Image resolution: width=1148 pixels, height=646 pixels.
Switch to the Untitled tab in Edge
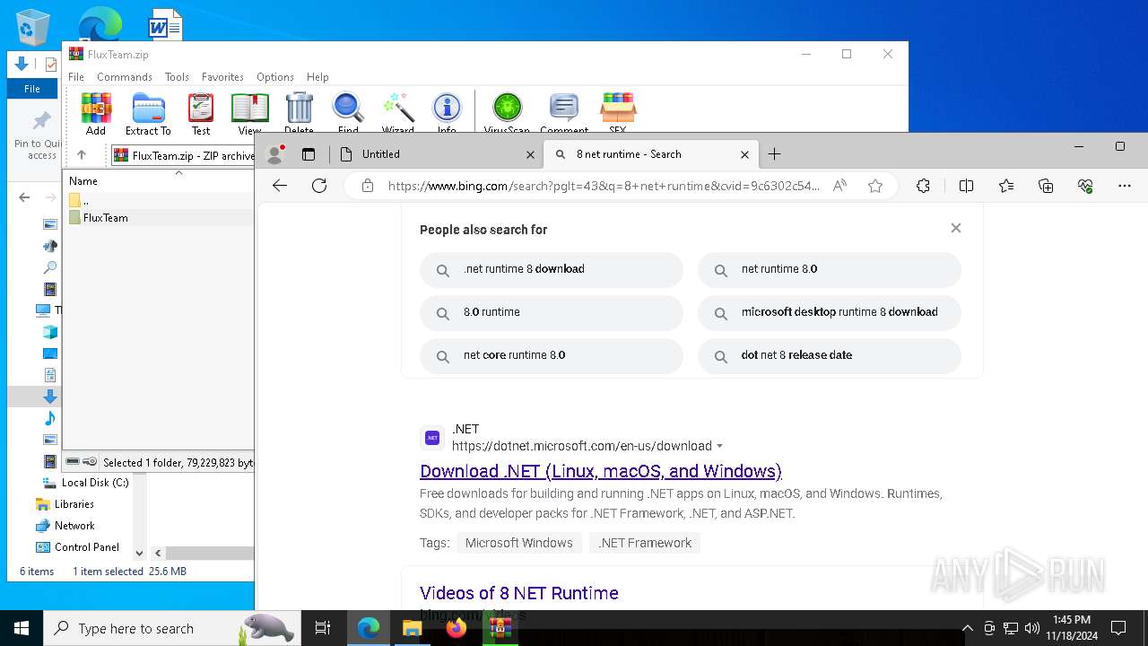point(437,154)
